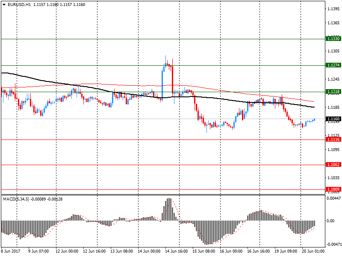Select the 1.1009 red level label
This screenshot has height=256, width=342.
tap(333, 189)
